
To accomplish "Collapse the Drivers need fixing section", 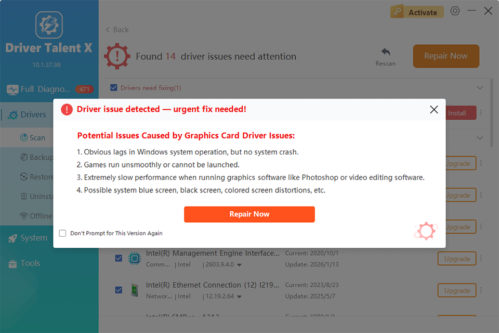I will coord(480,87).
